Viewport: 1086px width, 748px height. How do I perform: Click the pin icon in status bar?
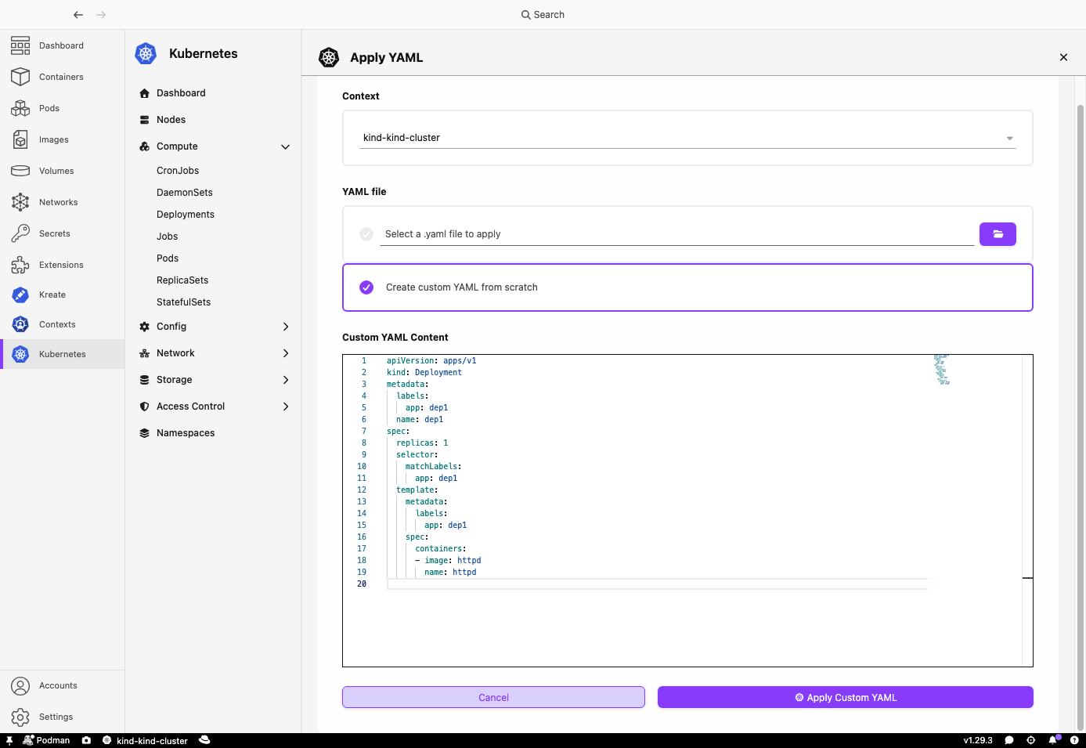click(9, 740)
